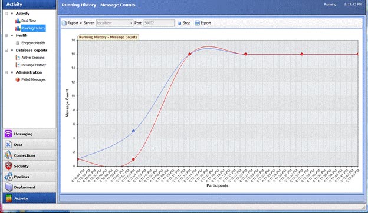Click the Data panel icon

click(x=8, y=144)
